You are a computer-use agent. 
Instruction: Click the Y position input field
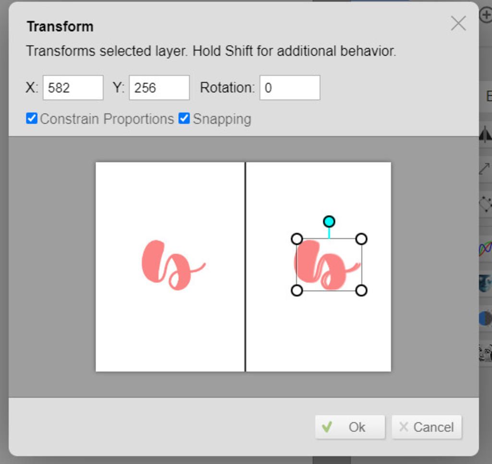pyautogui.click(x=160, y=88)
